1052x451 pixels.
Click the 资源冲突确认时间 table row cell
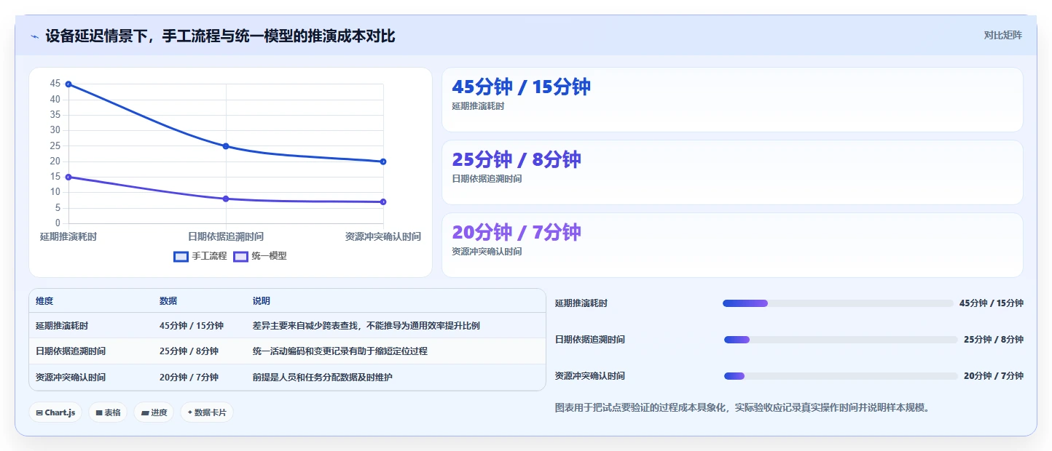pyautogui.click(x=71, y=378)
